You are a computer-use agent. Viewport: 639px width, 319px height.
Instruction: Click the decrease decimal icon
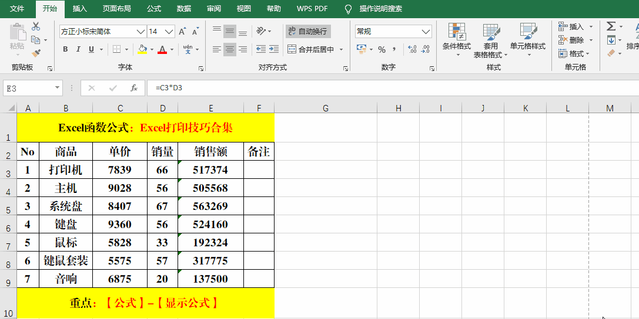point(425,49)
